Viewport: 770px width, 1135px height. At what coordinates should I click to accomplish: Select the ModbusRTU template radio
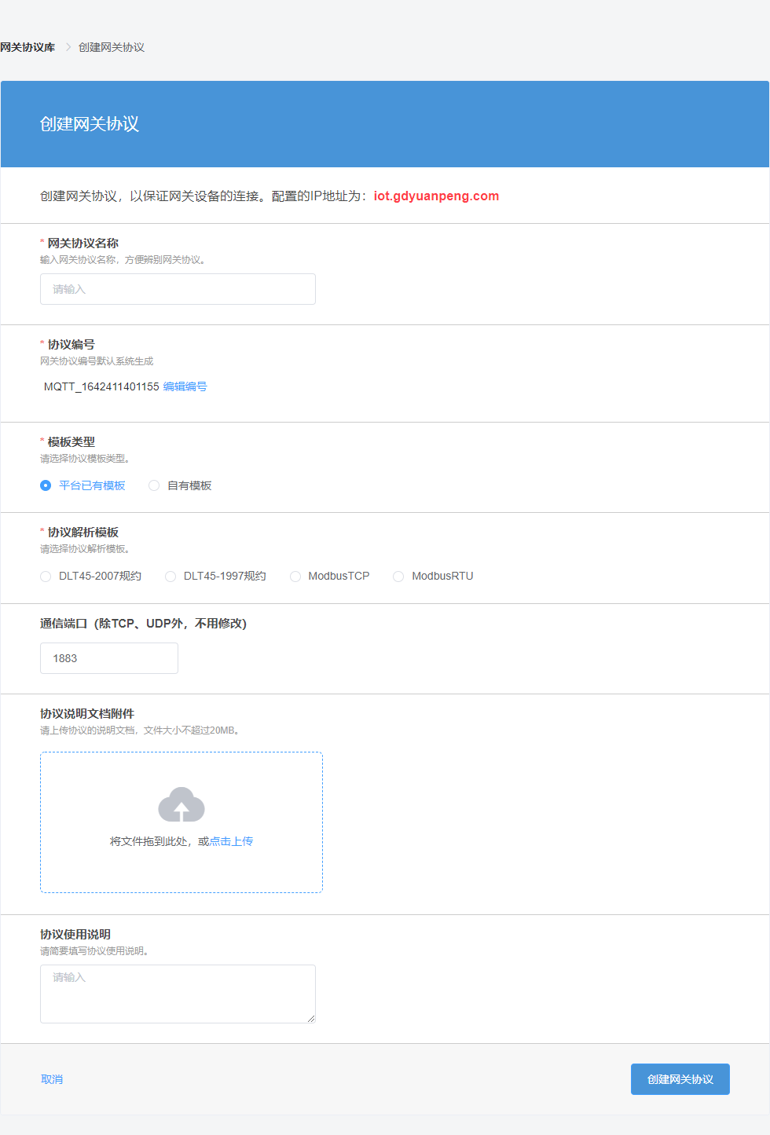(x=398, y=577)
